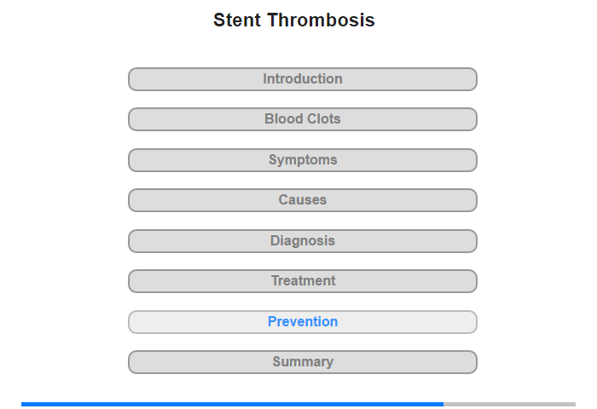This screenshot has width=597, height=409.
Task: Click the highlighted Prevention link
Action: coord(302,322)
